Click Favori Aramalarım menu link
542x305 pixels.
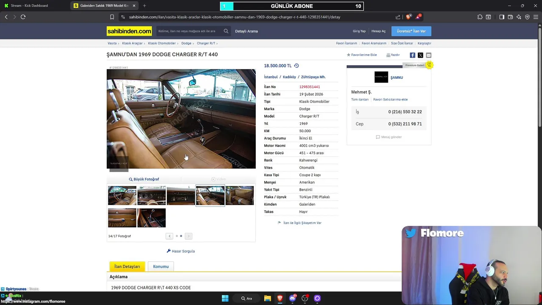374,43
